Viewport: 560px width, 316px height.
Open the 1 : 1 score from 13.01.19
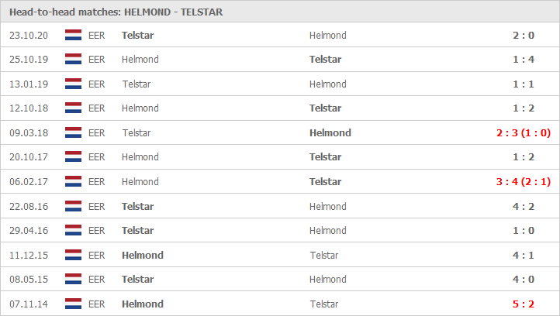point(524,84)
